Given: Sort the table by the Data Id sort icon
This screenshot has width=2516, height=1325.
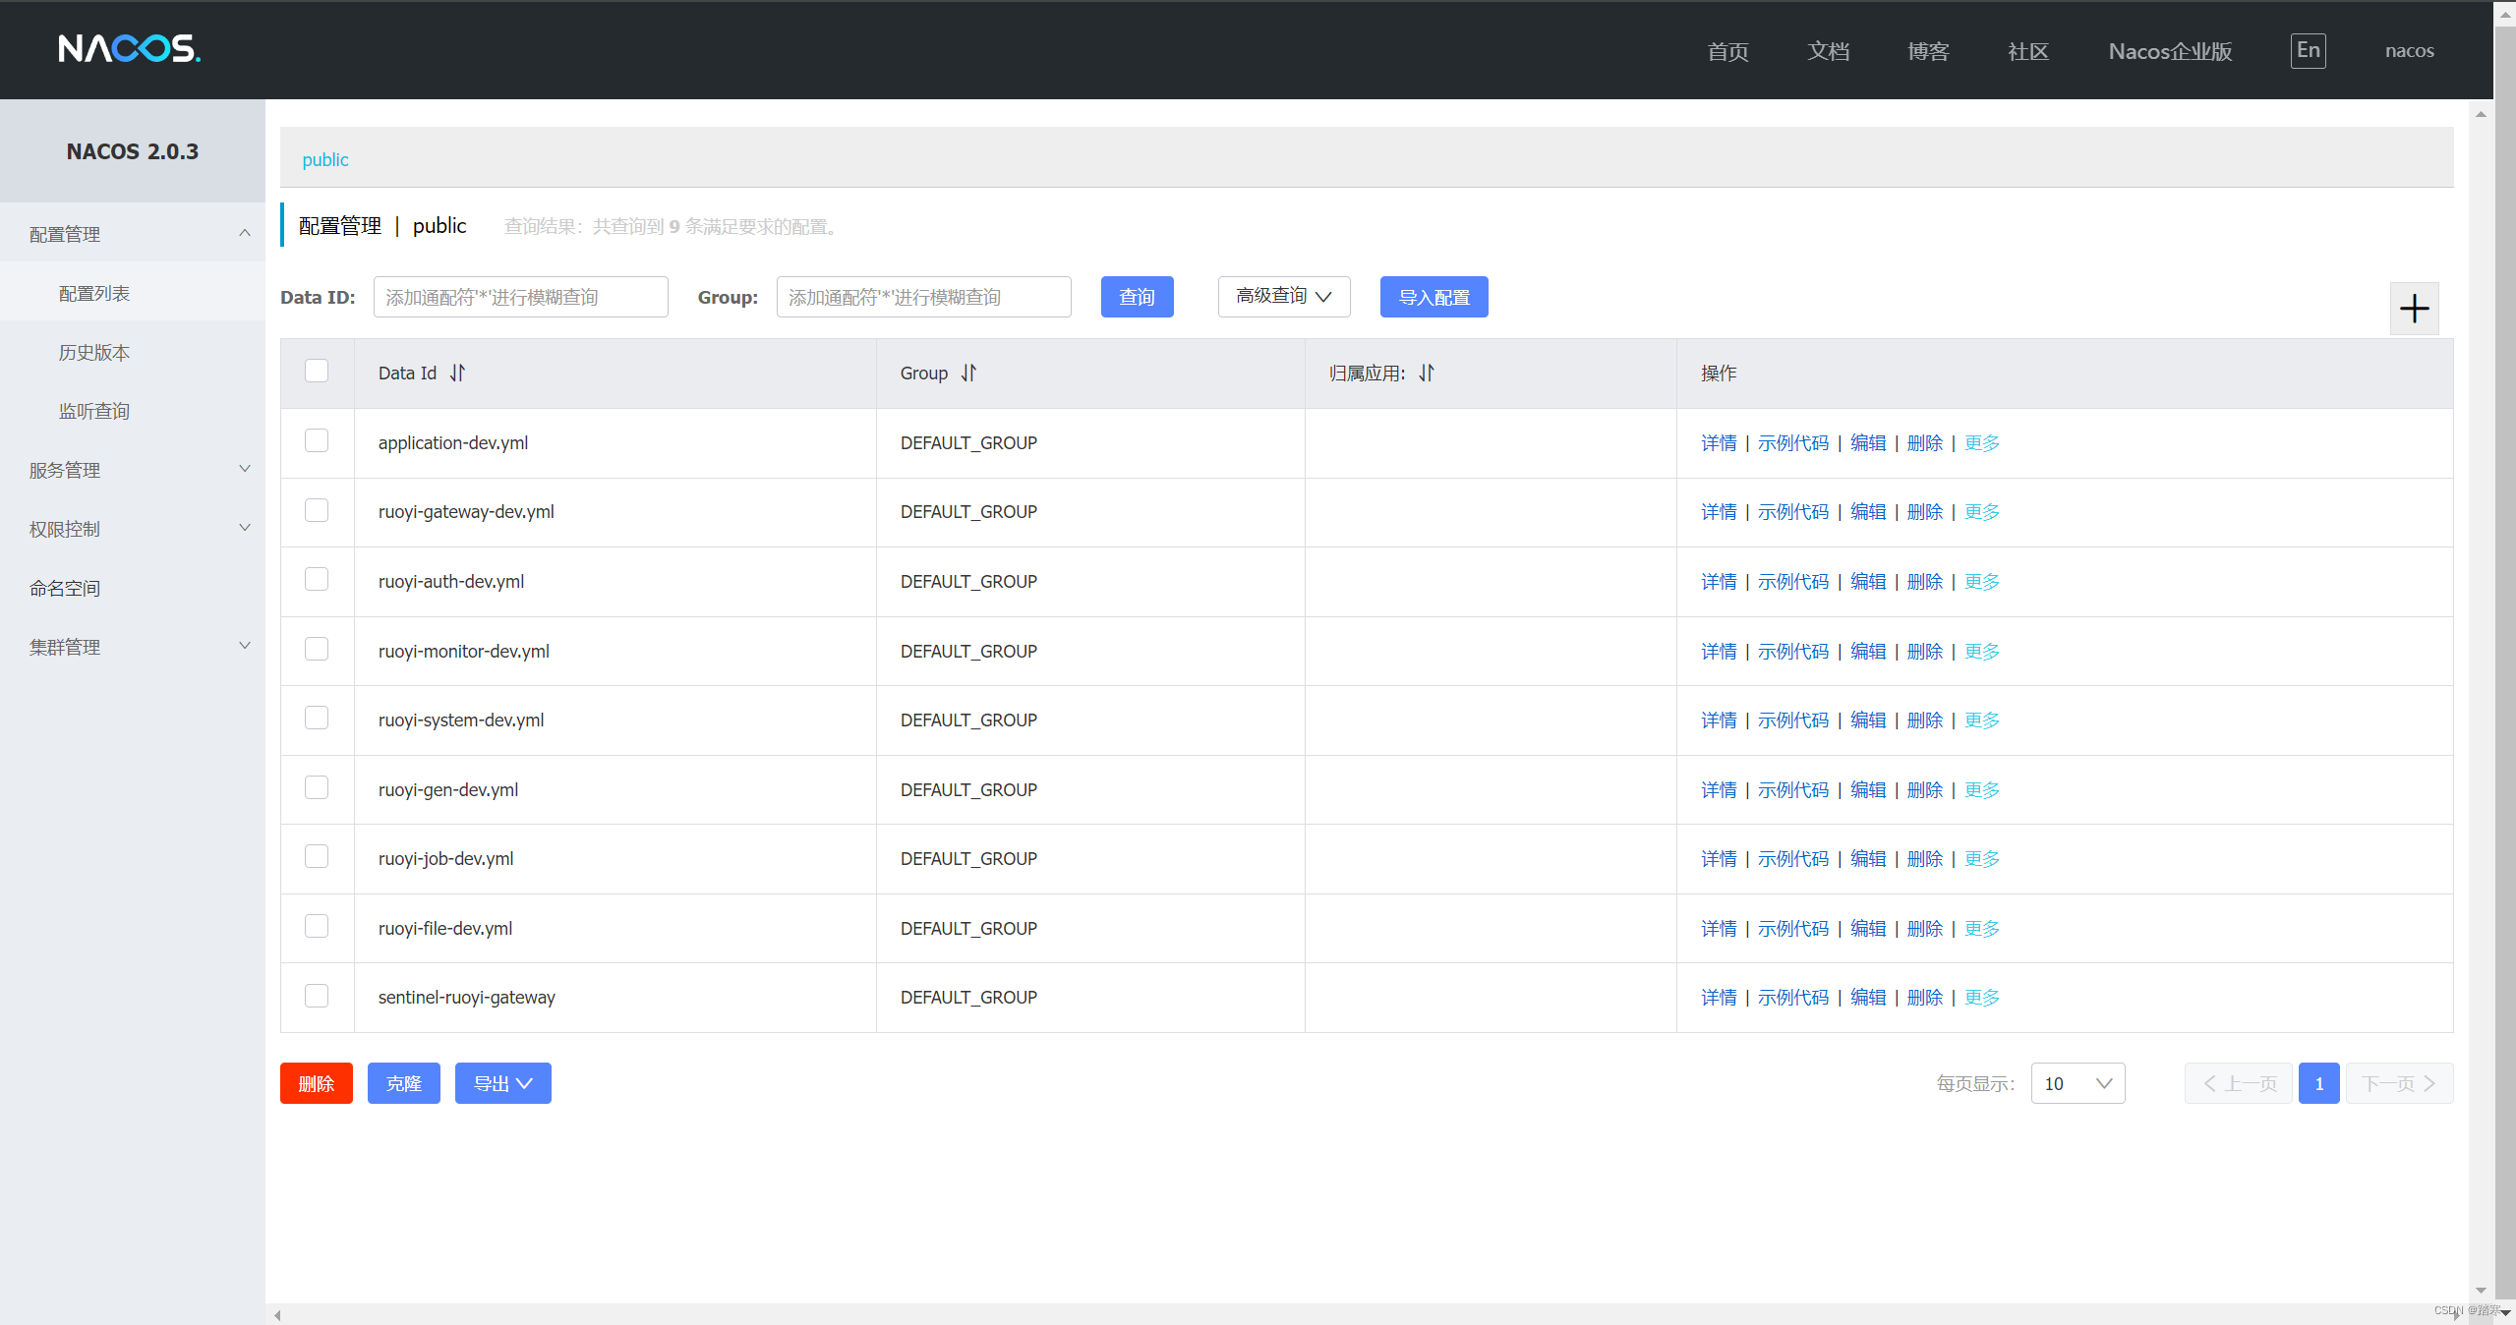Looking at the screenshot, I should click(457, 374).
